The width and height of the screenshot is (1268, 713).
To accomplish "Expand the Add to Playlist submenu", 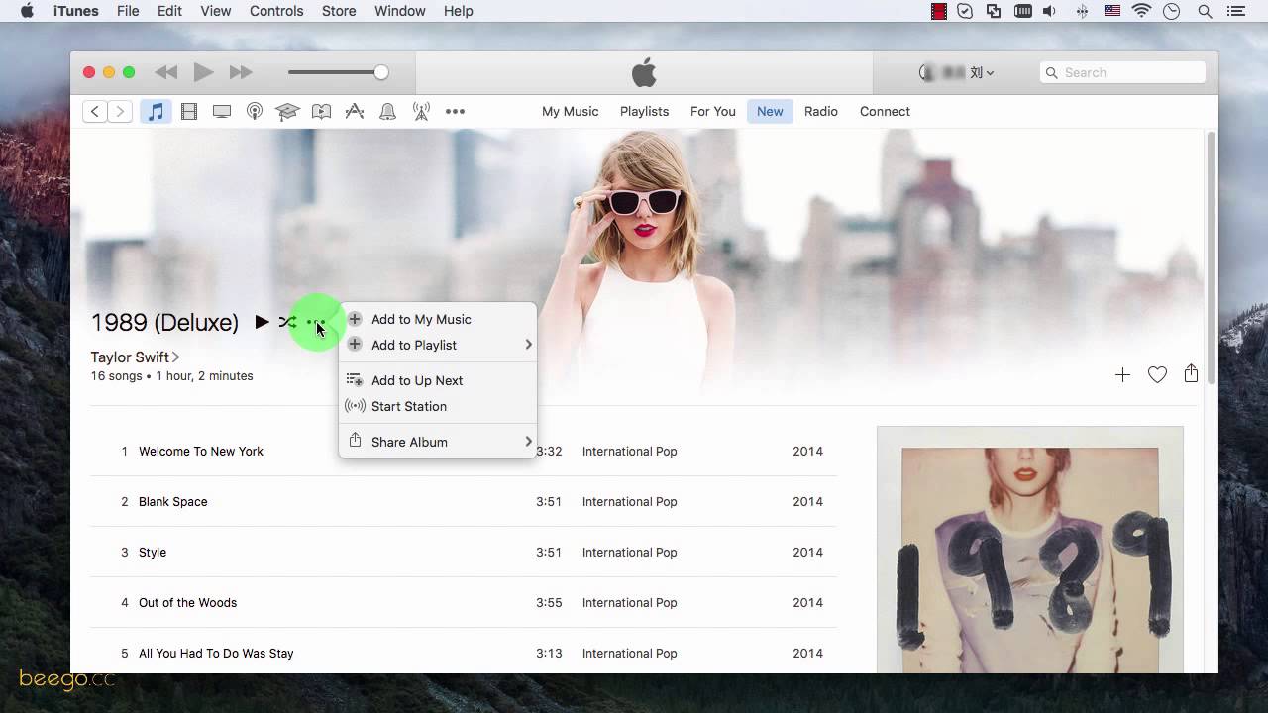I will tap(438, 345).
